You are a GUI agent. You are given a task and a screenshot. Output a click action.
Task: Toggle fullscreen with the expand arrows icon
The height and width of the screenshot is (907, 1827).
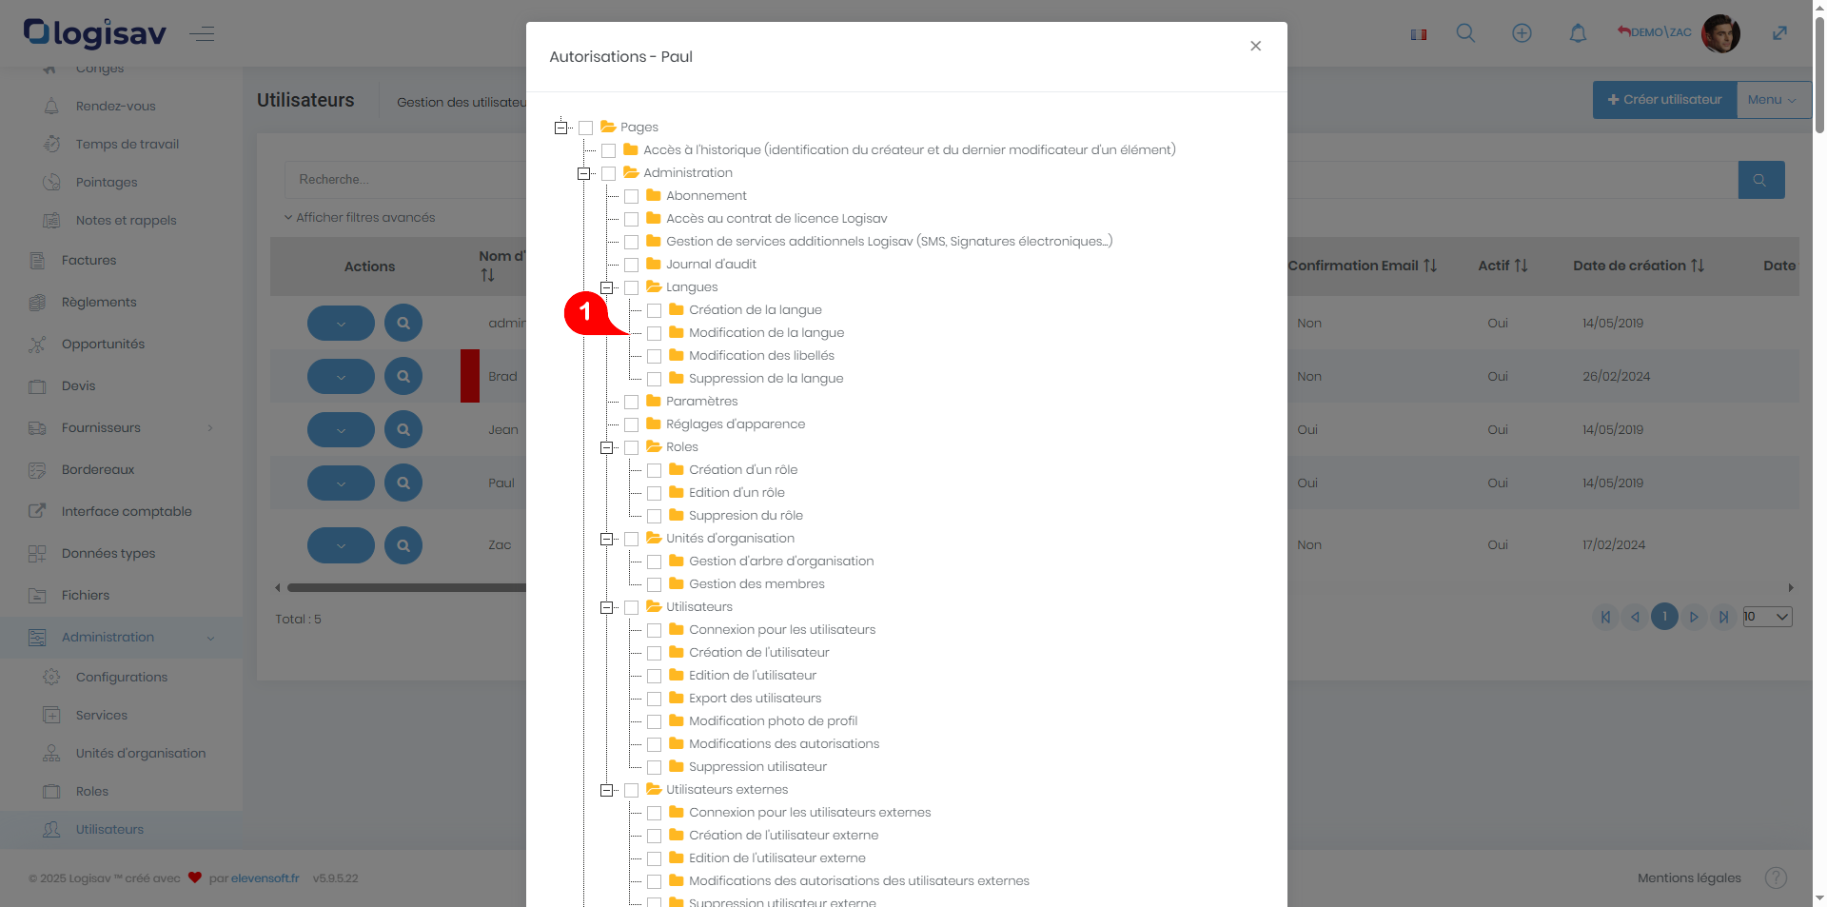(x=1779, y=33)
